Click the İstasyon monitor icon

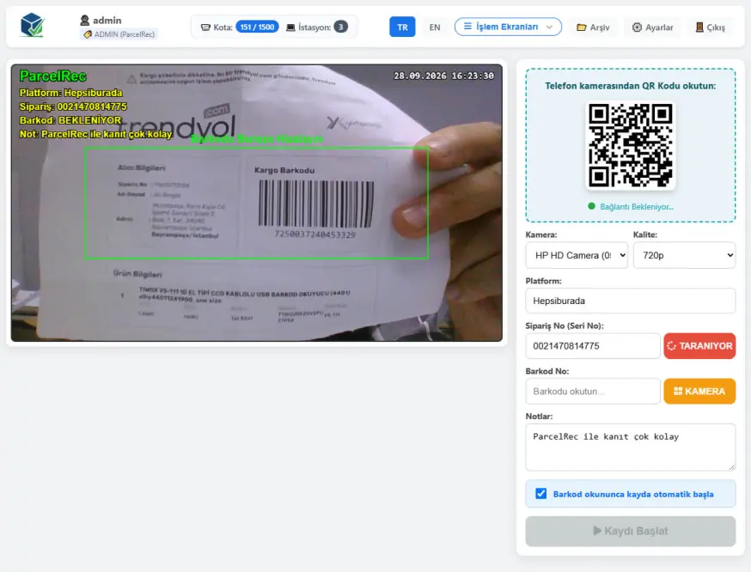click(290, 27)
